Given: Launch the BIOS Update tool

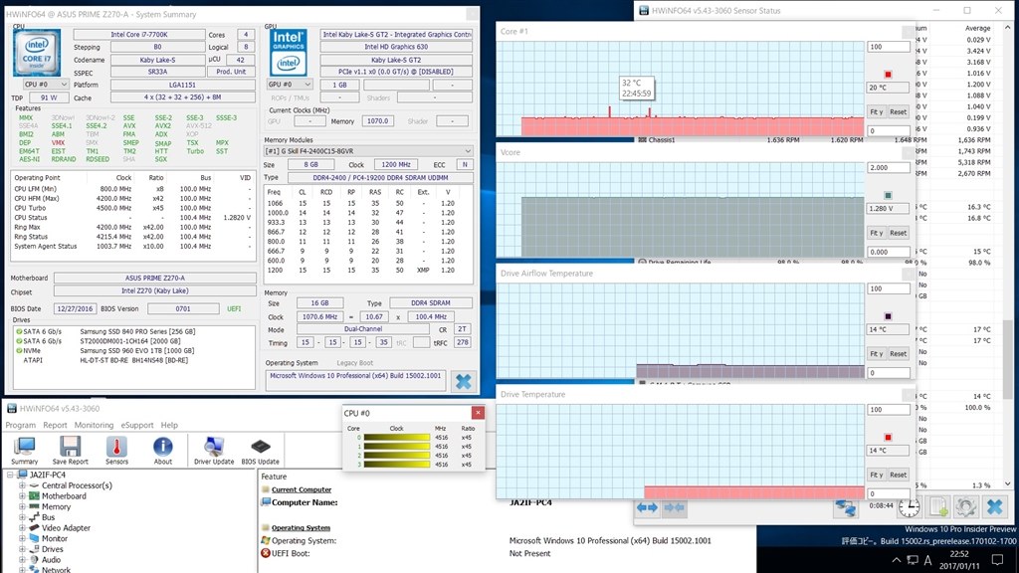Looking at the screenshot, I should (x=260, y=450).
